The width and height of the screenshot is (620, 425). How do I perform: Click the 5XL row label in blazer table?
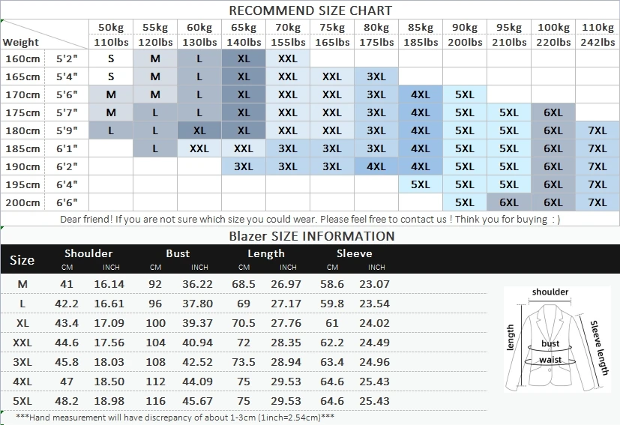pyautogui.click(x=22, y=401)
